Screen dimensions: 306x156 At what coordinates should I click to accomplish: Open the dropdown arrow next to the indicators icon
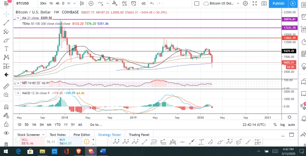tap(108, 3)
